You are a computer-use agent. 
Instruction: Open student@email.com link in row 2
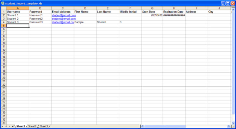(64, 15)
